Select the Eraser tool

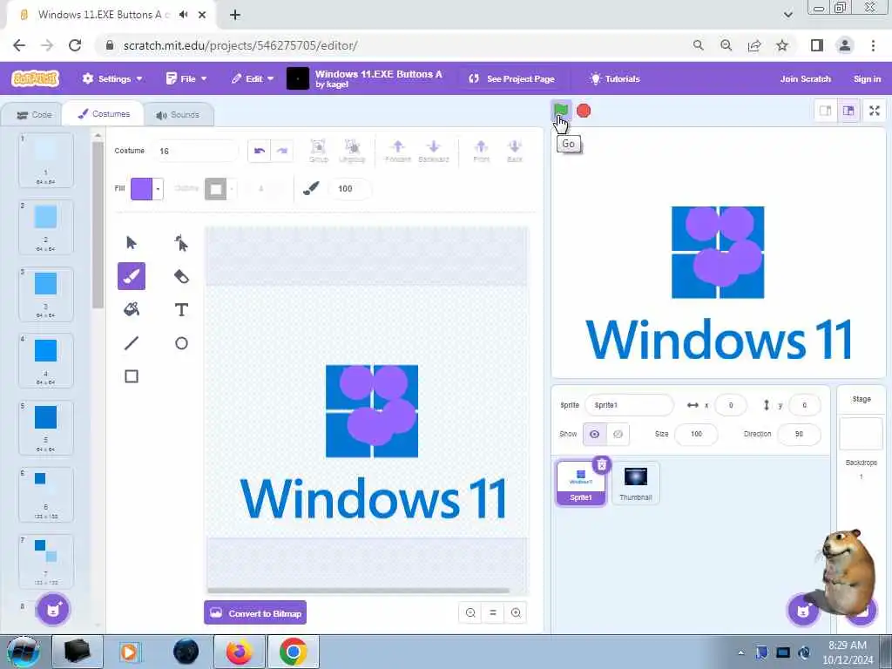click(x=181, y=276)
